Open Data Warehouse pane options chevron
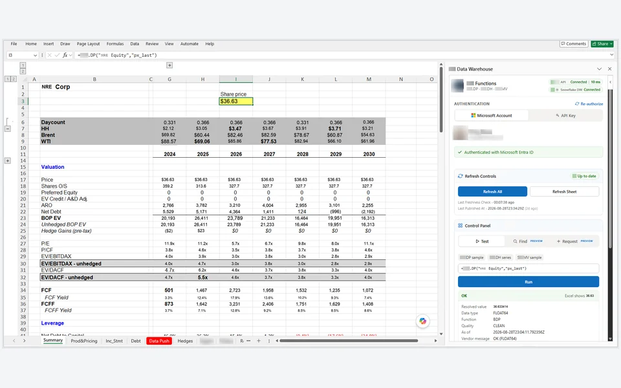 599,69
